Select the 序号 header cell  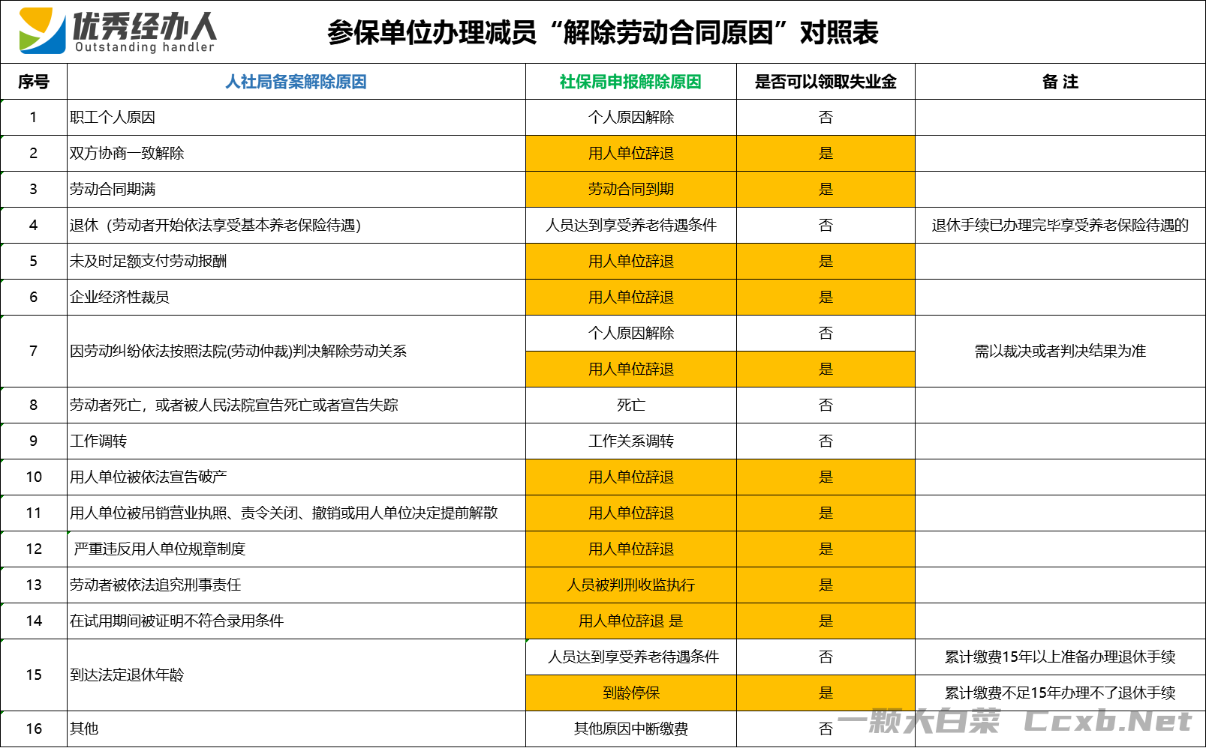[34, 82]
